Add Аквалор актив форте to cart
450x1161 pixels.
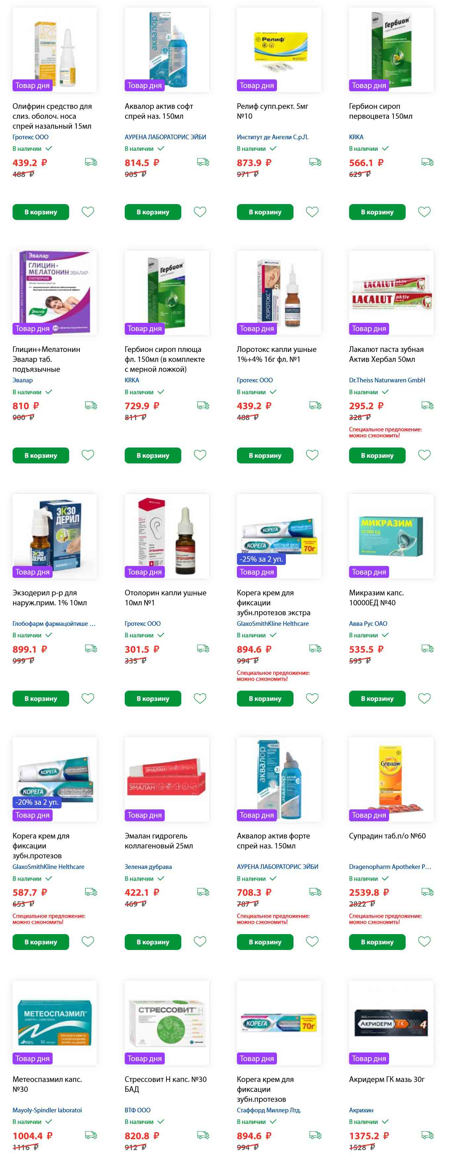265,942
